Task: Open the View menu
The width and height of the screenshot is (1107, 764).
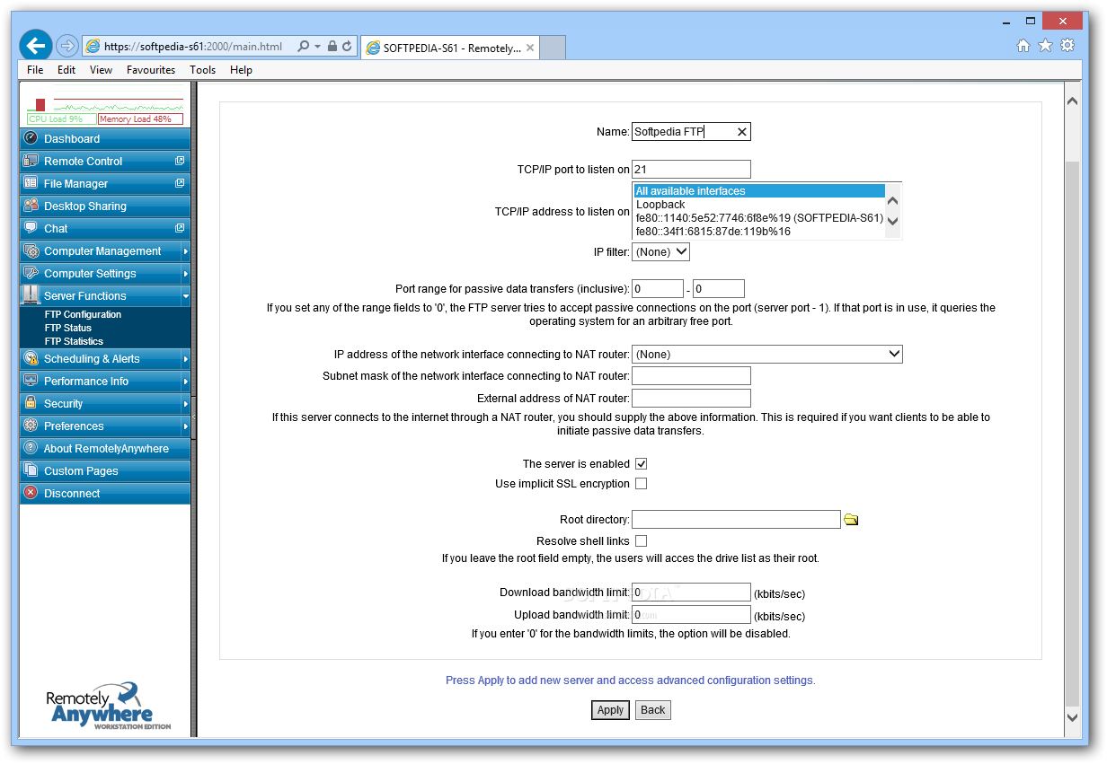Action: (101, 70)
